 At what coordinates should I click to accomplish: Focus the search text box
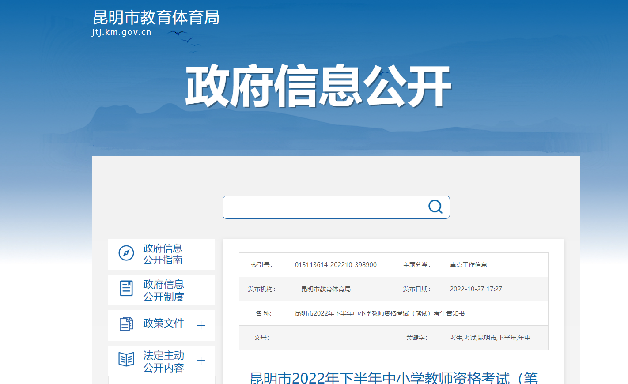click(325, 207)
